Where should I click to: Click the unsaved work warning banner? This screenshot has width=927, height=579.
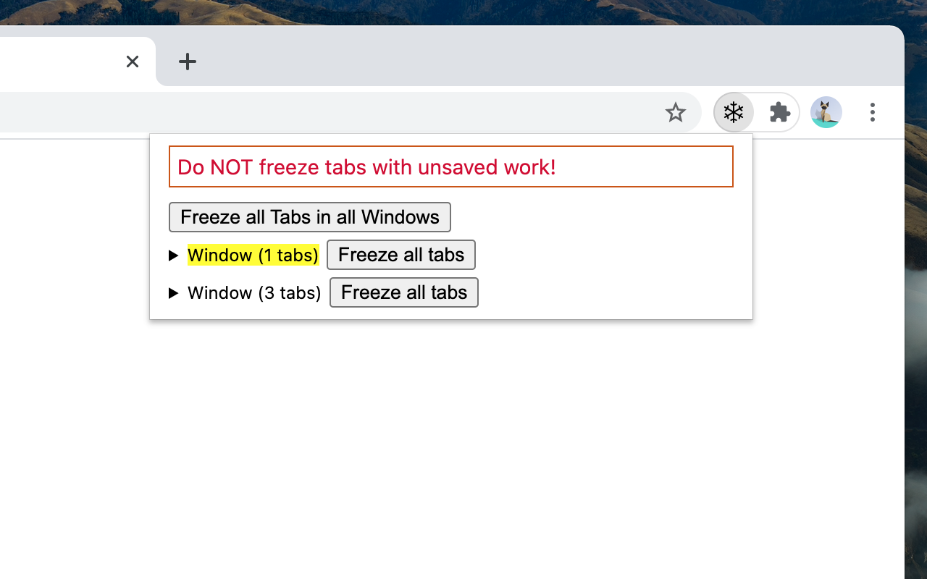(x=450, y=166)
